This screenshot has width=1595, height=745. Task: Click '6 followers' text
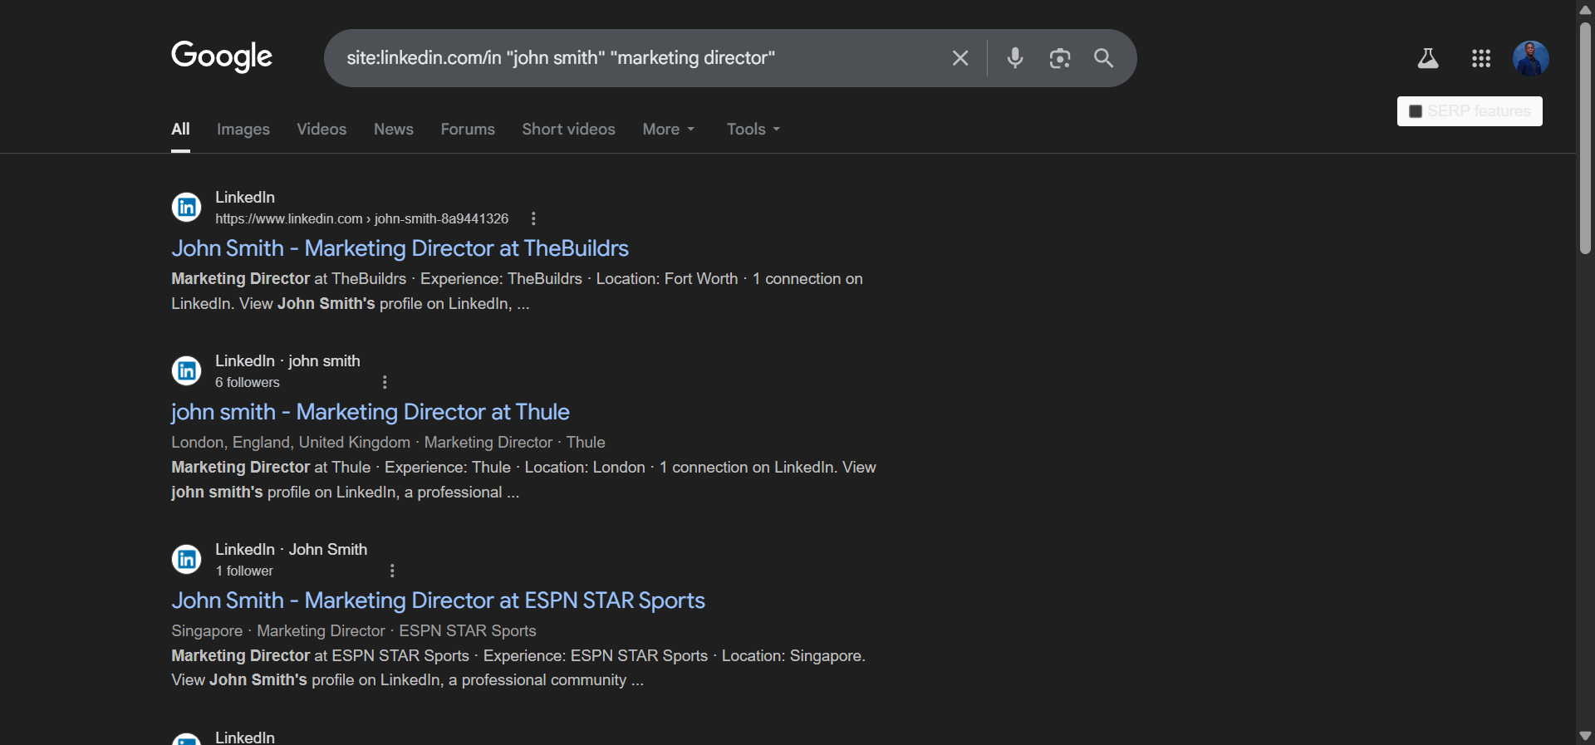pyautogui.click(x=248, y=382)
